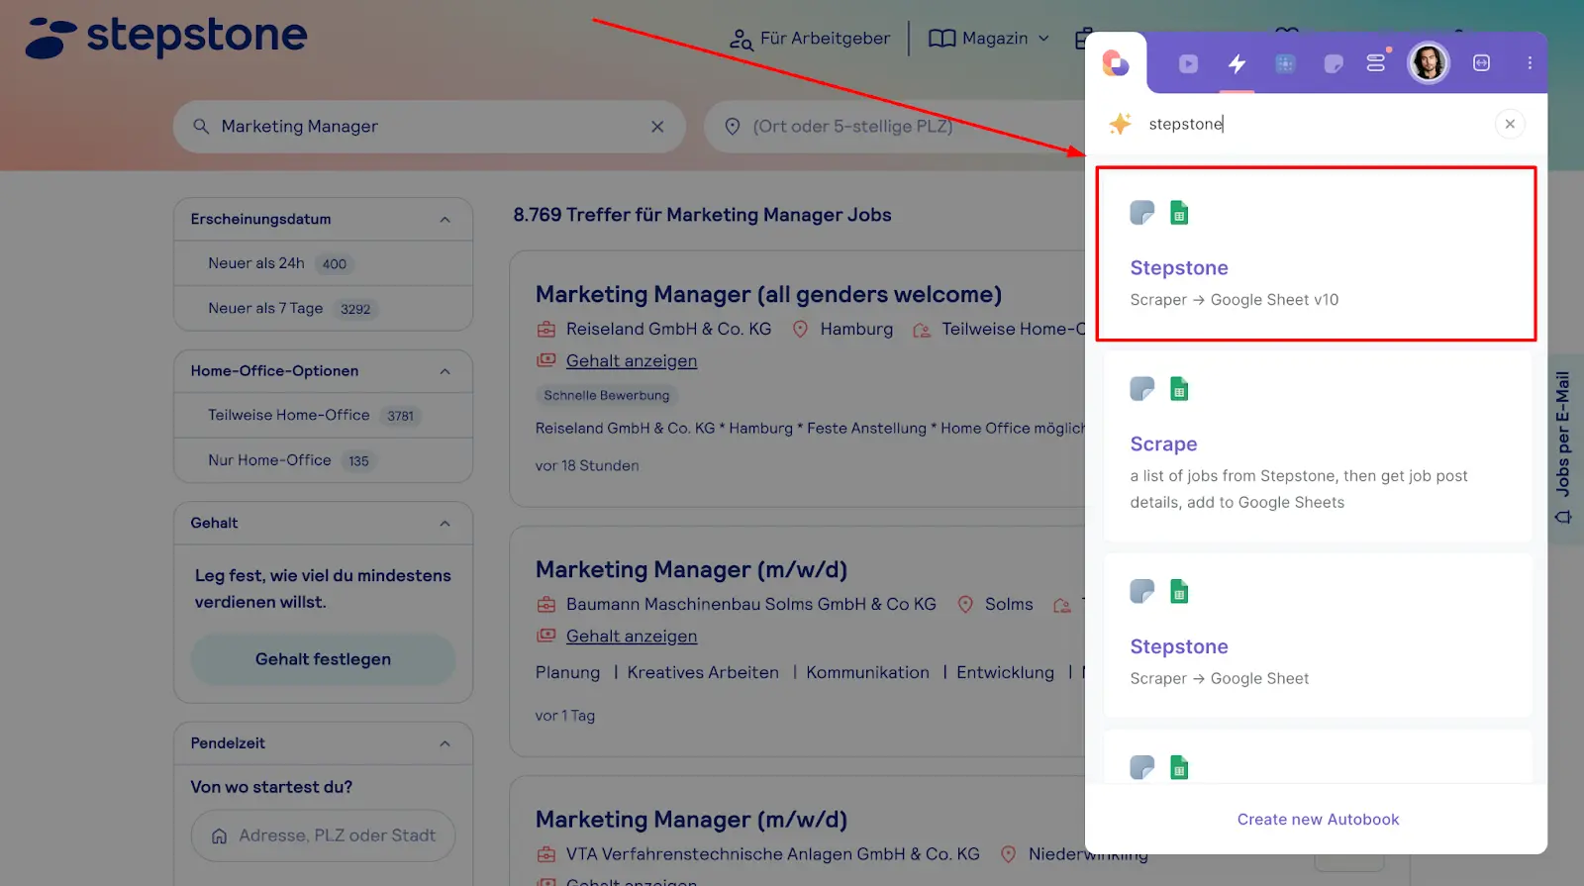
Task: Click Reiseland GmbH & Co. KG company name
Action: point(668,329)
